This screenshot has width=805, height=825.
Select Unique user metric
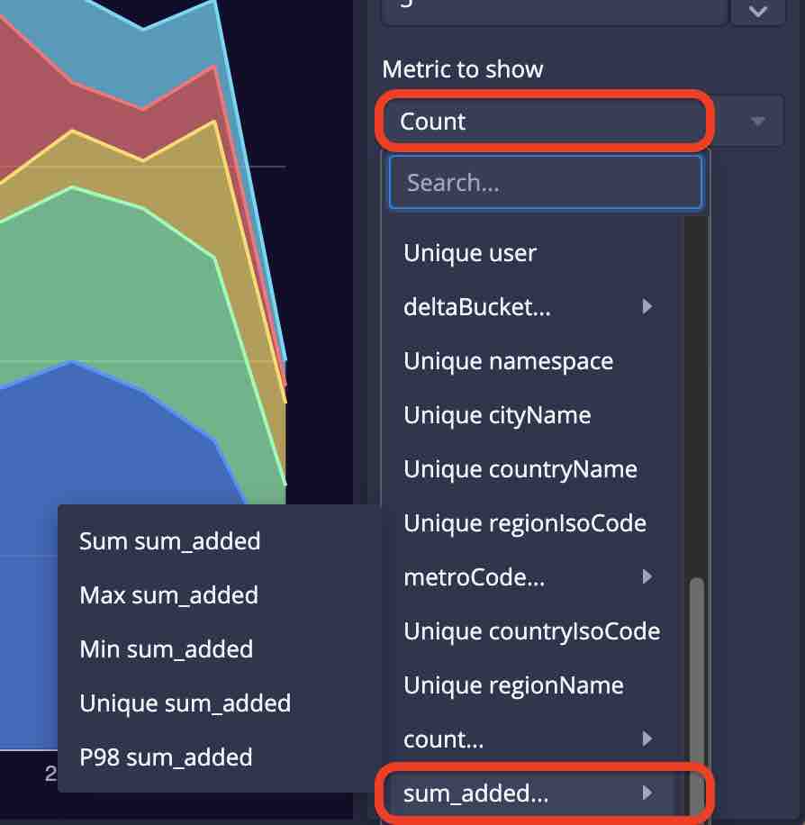pos(470,253)
